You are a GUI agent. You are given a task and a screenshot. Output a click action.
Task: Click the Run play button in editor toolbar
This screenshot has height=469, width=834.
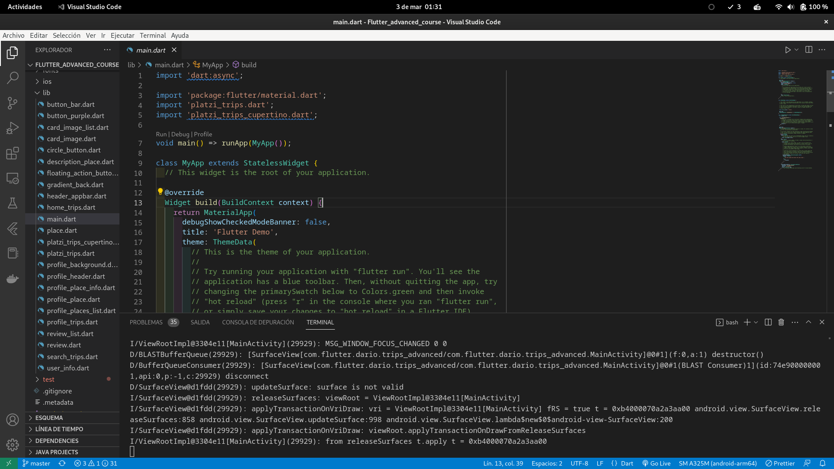(x=788, y=50)
